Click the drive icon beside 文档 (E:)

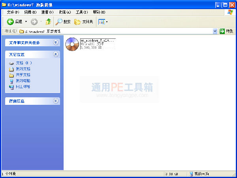coord(11,63)
